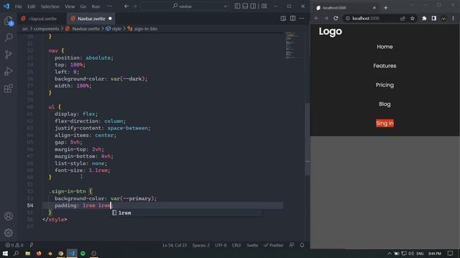
Task: Click the Pricing link in the webpage
Action: 385,85
